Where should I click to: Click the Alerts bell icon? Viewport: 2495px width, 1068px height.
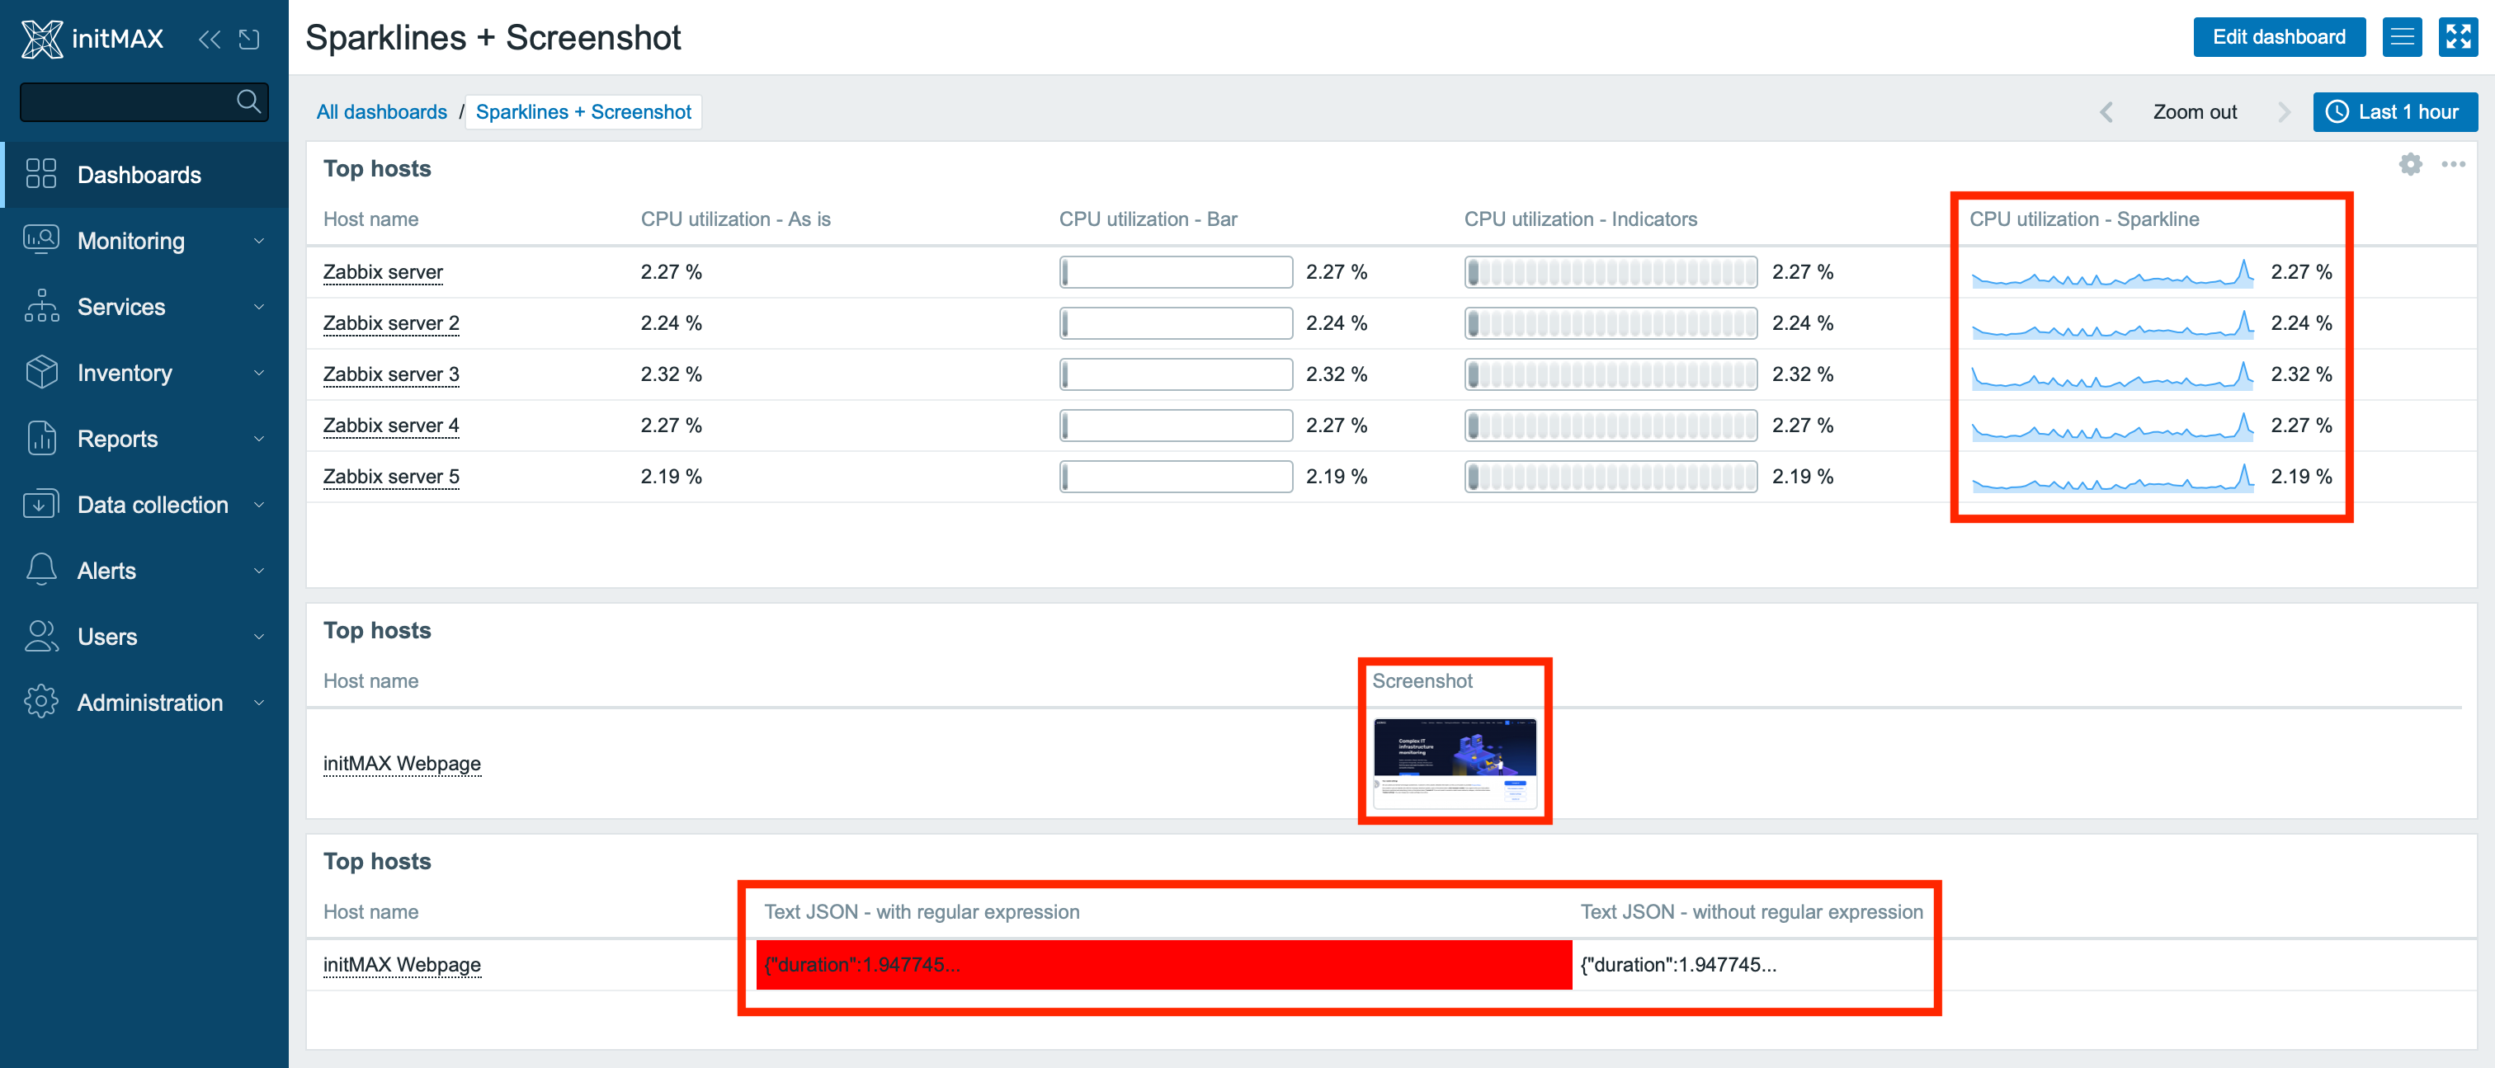(x=40, y=569)
